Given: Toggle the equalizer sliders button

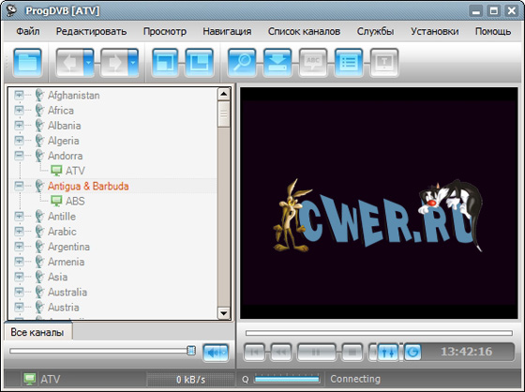Looking at the screenshot, I should point(388,352).
